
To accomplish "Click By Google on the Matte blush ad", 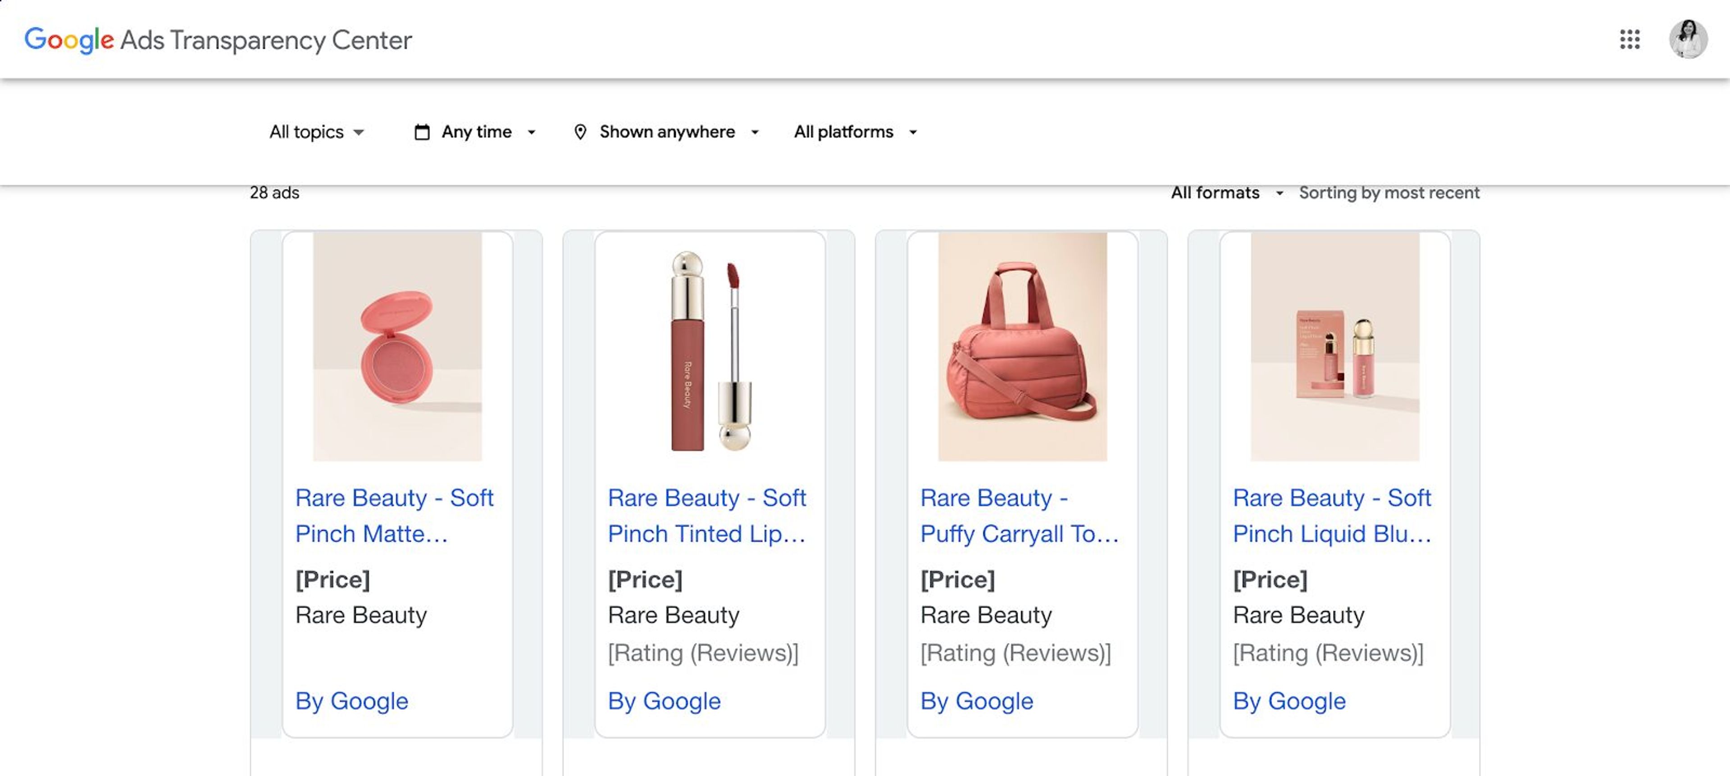I will click(x=352, y=701).
